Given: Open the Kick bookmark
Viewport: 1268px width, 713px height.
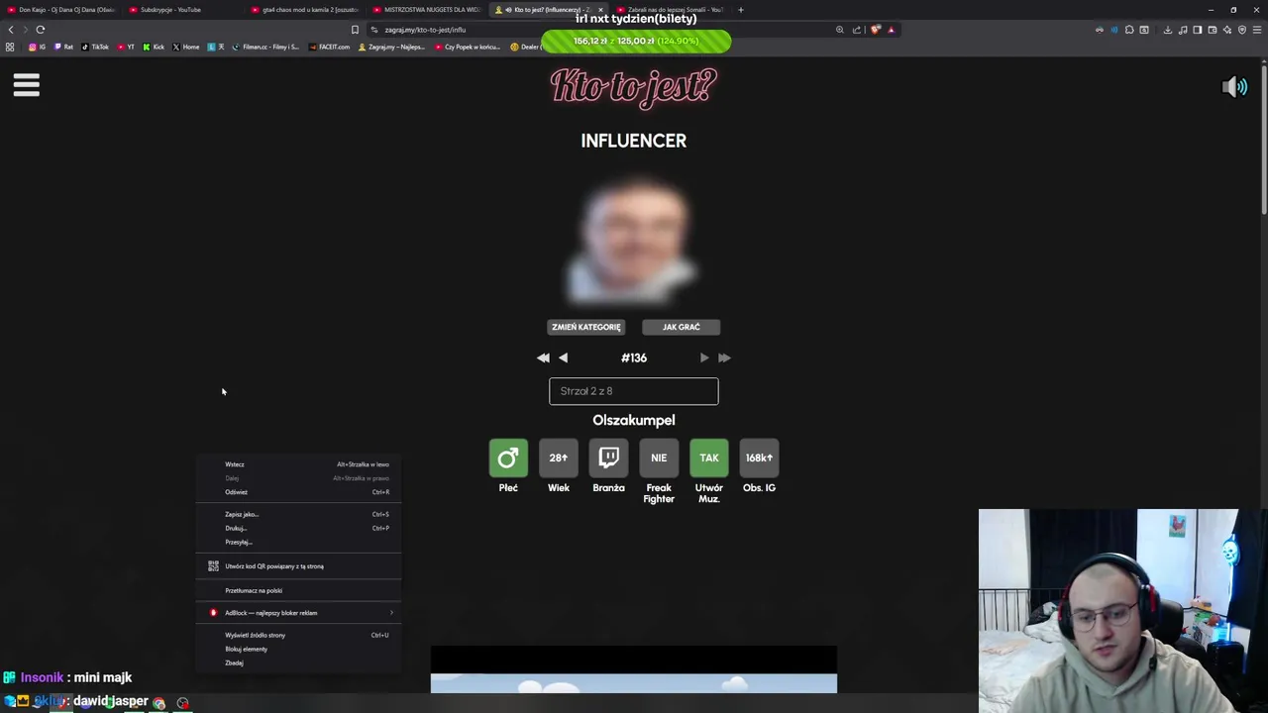Looking at the screenshot, I should click(154, 47).
